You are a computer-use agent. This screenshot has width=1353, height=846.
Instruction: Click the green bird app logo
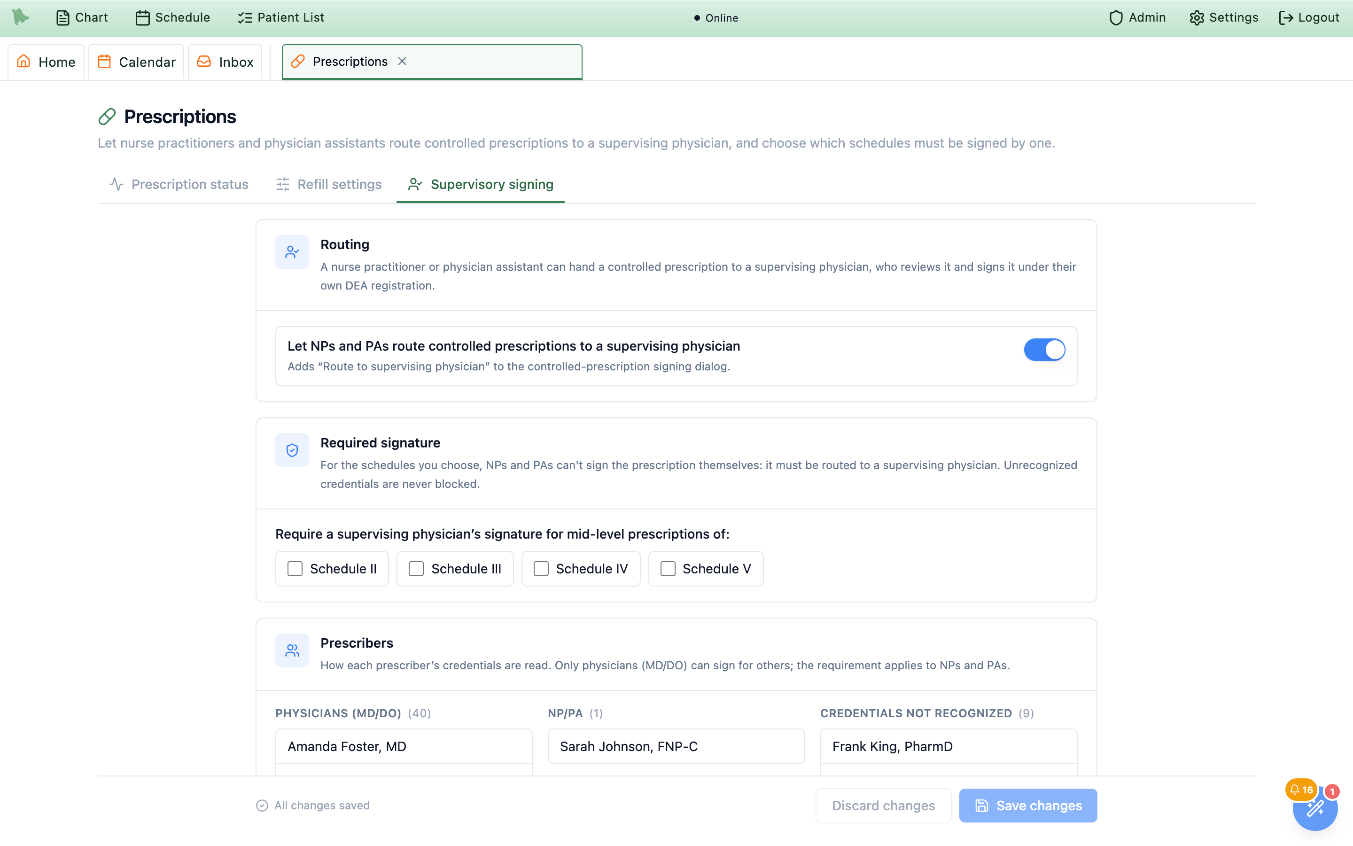point(20,17)
